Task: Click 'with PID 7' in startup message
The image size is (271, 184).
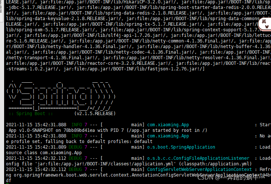Action: (x=111, y=130)
